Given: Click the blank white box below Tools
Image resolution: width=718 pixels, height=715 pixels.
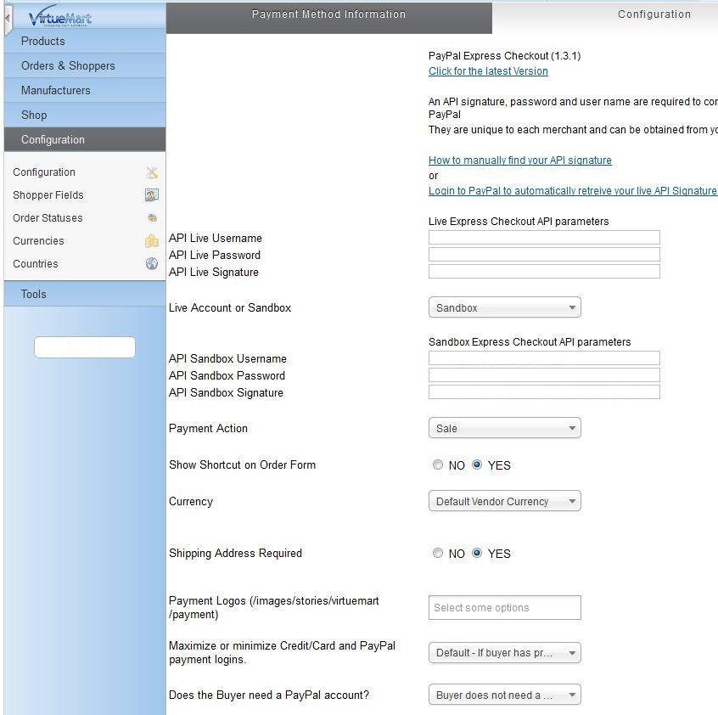Looking at the screenshot, I should point(85,347).
